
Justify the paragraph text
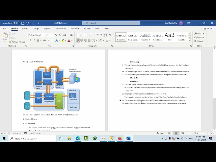coord(89,40)
